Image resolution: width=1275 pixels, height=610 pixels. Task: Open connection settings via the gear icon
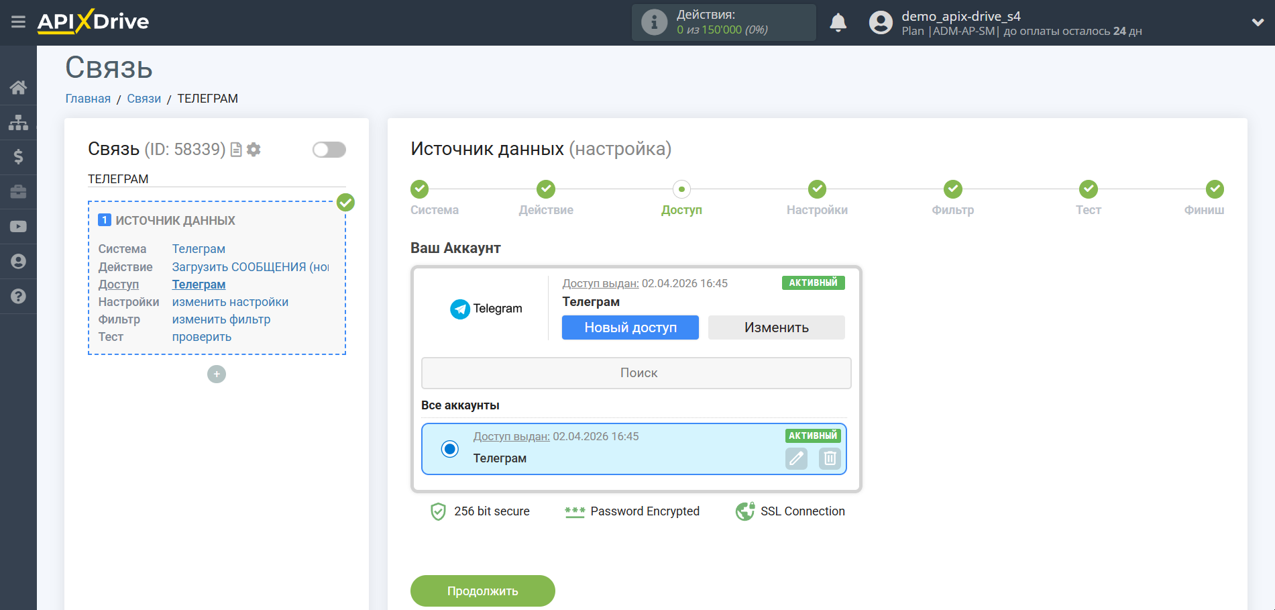(254, 150)
